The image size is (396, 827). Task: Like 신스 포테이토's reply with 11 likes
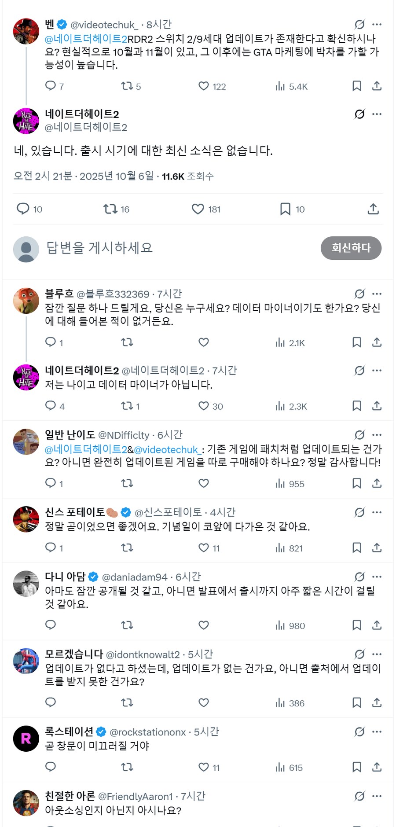pyautogui.click(x=203, y=548)
